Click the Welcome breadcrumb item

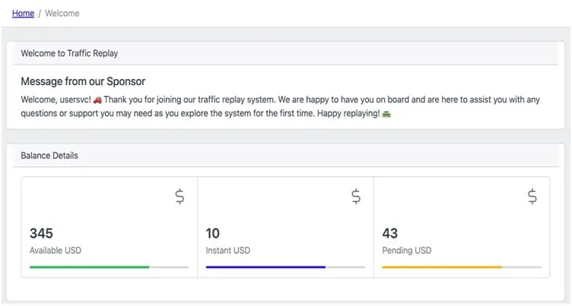pyautogui.click(x=62, y=14)
